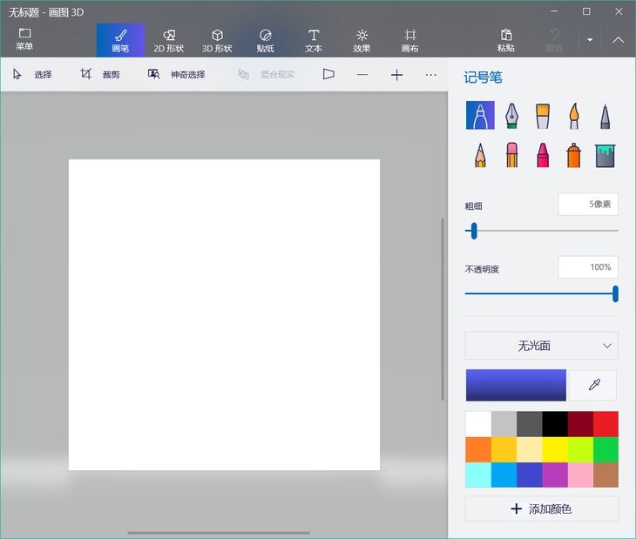The width and height of the screenshot is (636, 539).
Task: Select the Watercolor brush tool
Action: click(574, 116)
